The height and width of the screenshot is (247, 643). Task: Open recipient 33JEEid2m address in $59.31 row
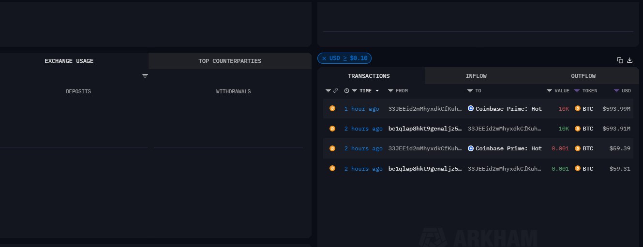pos(504,169)
